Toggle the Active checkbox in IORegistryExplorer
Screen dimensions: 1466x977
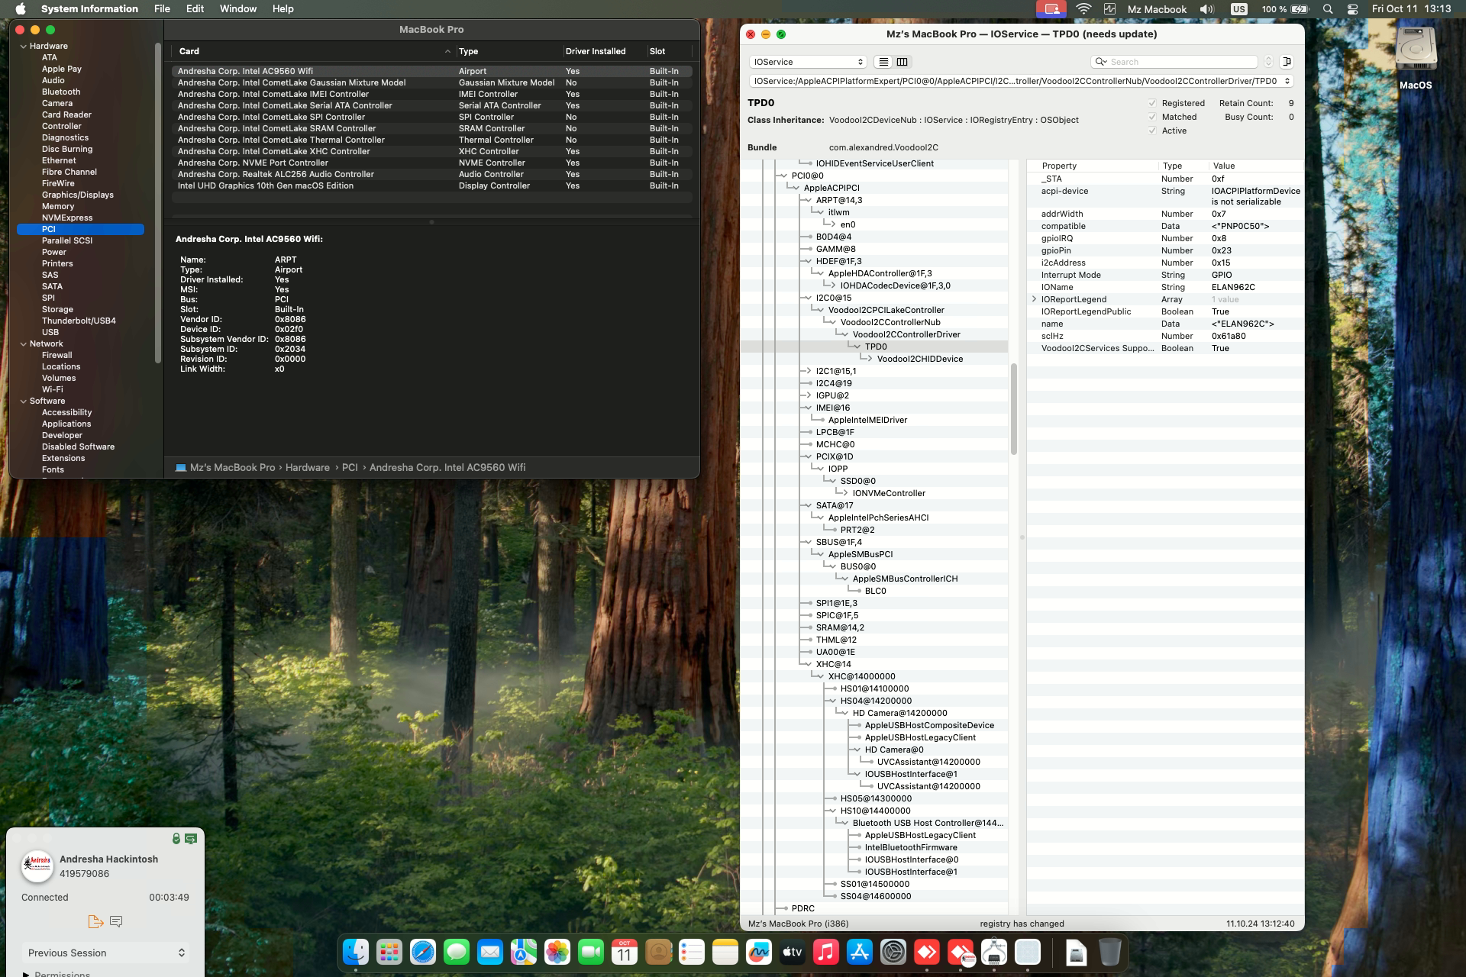pos(1152,131)
